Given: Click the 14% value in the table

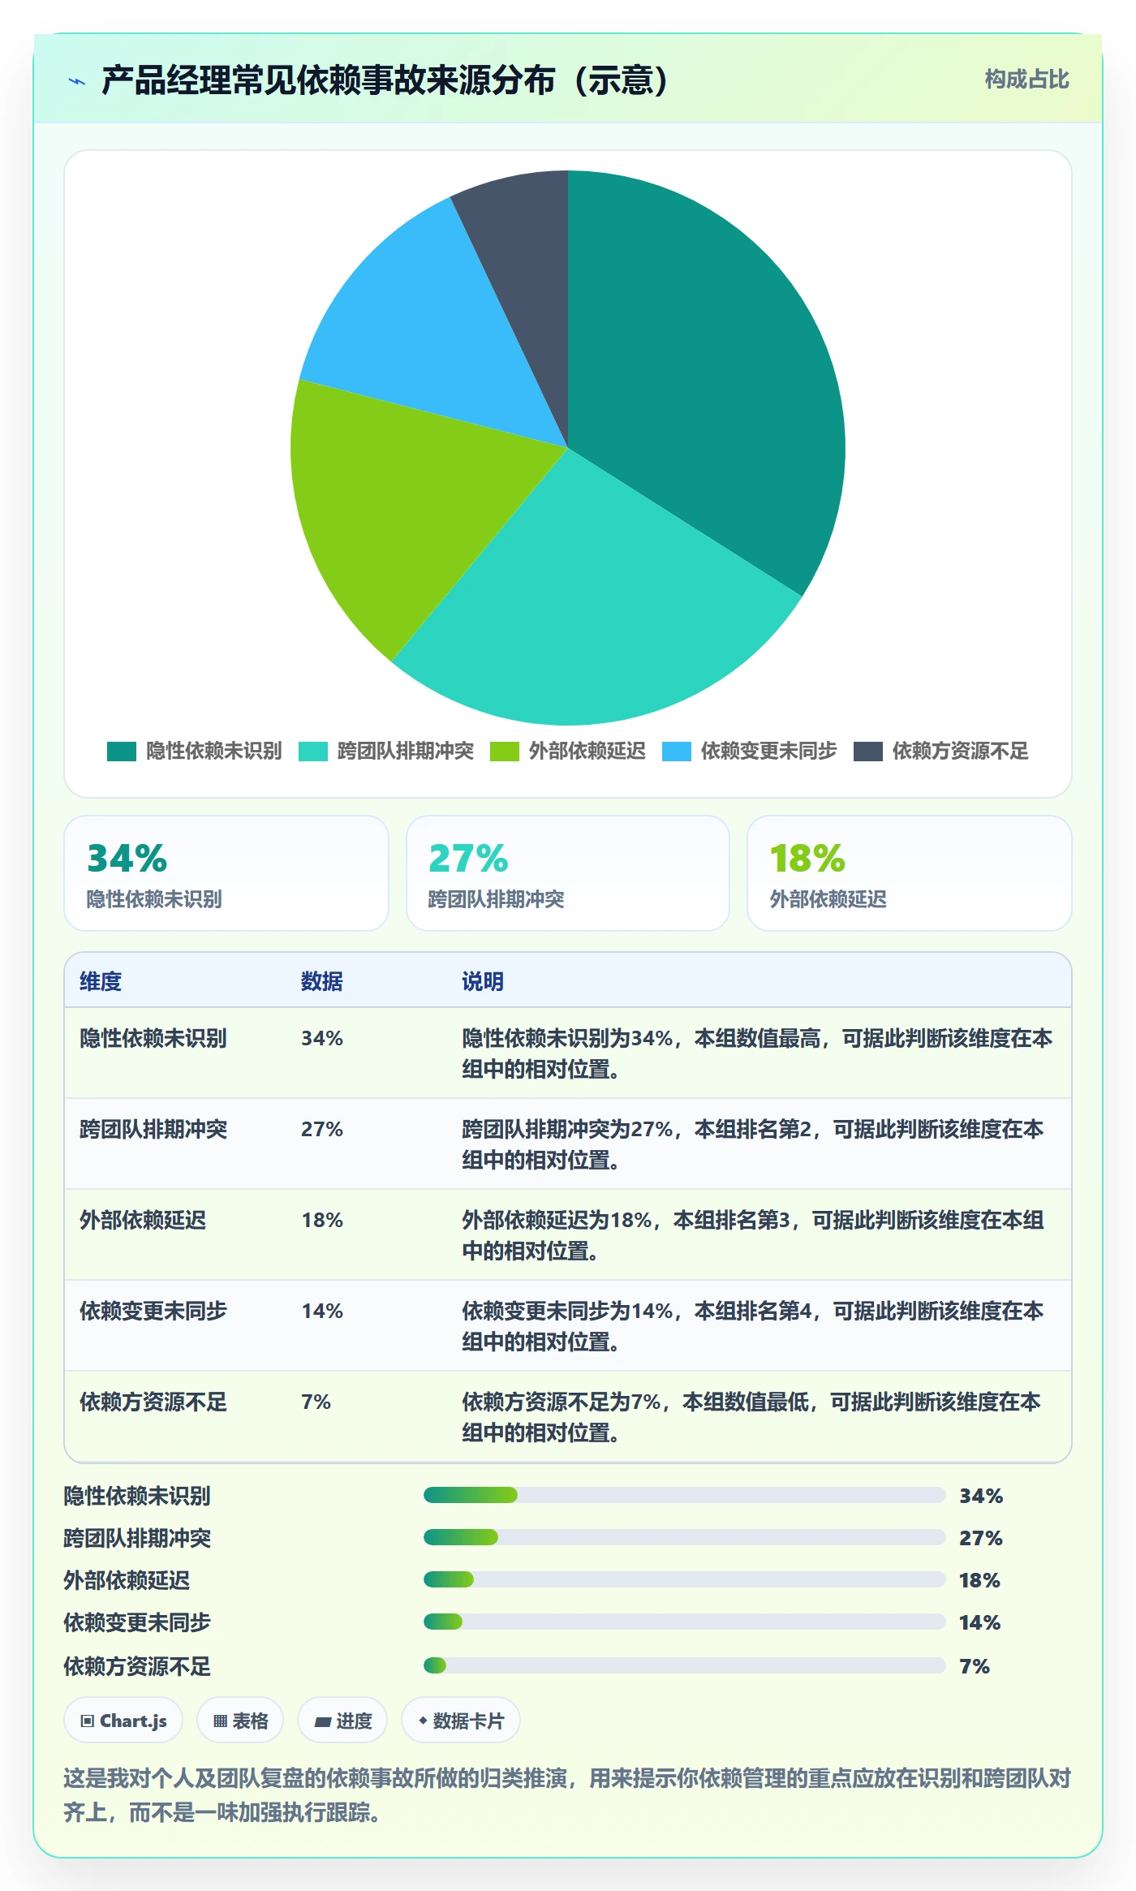Looking at the screenshot, I should [322, 1311].
